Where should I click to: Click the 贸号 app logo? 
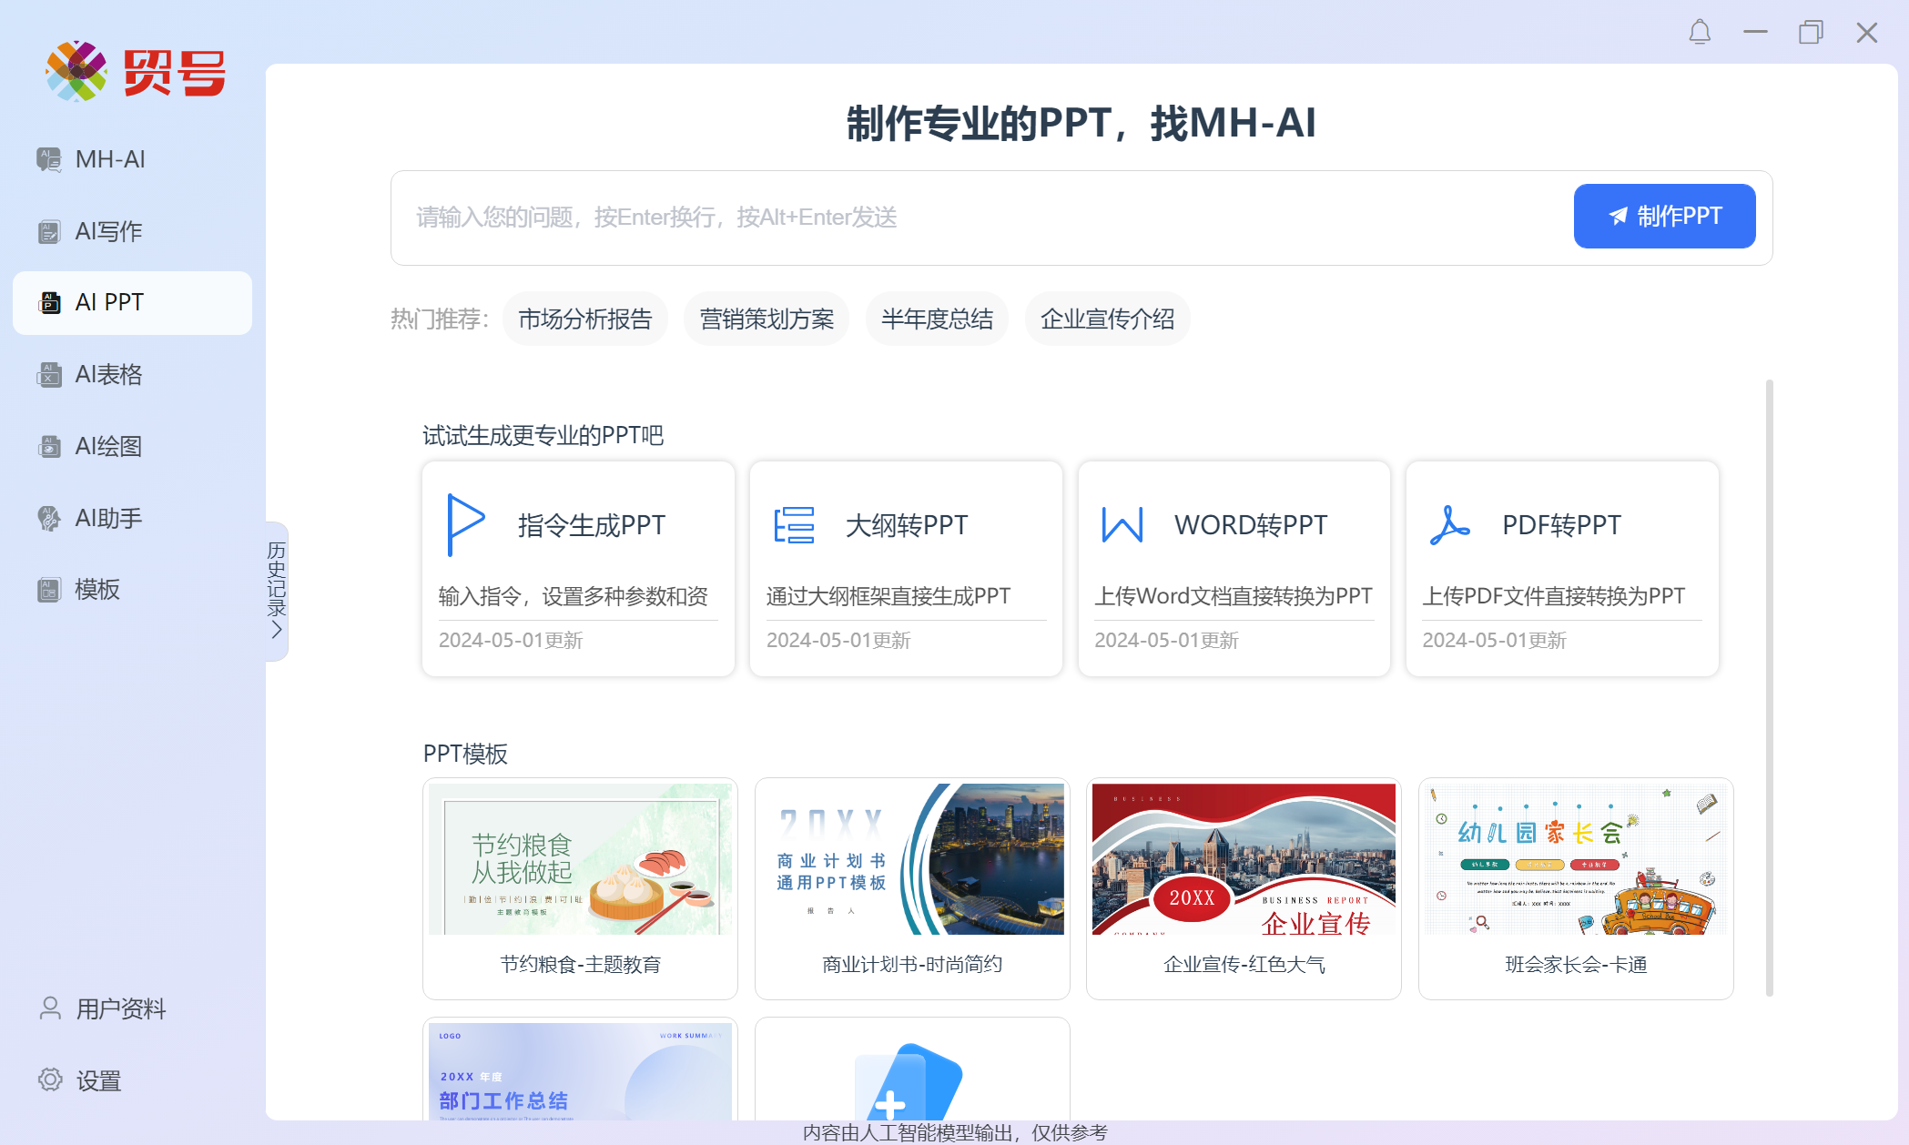click(x=136, y=71)
